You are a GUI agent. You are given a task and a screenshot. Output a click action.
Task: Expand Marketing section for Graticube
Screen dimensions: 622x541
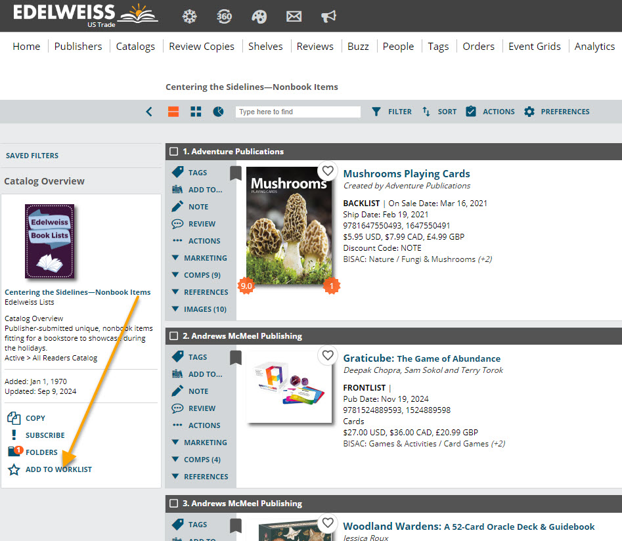pos(200,443)
